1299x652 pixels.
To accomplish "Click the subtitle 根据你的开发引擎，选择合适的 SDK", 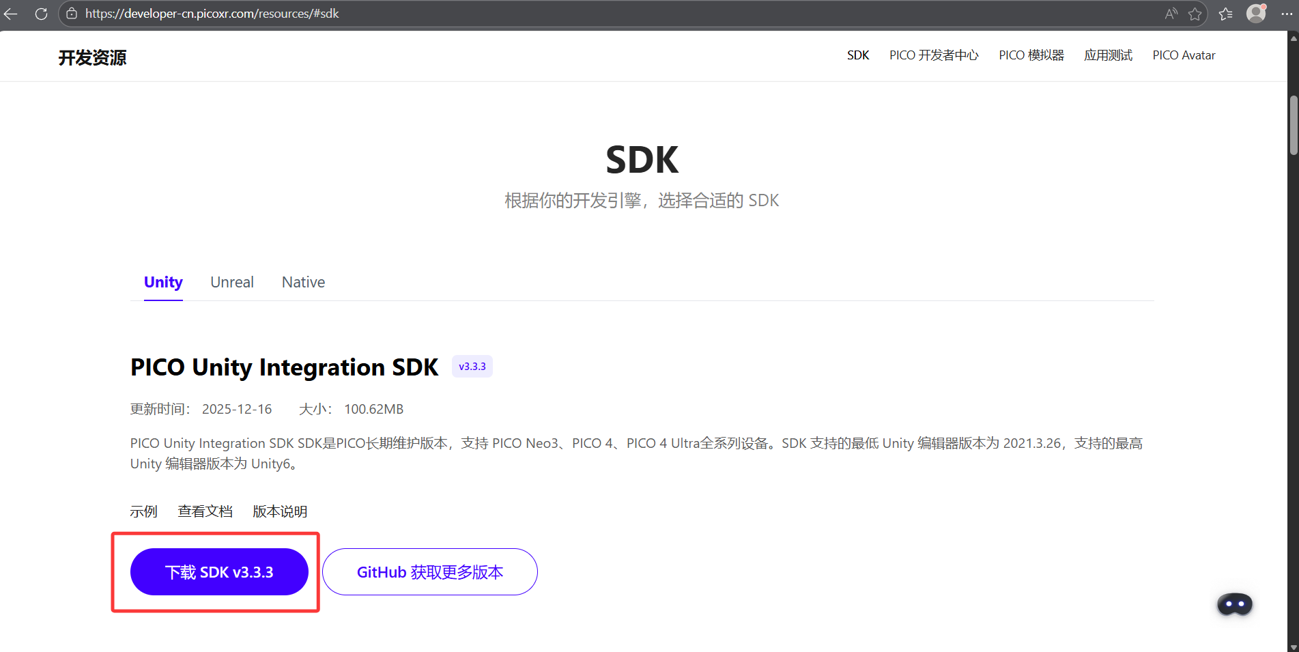I will pyautogui.click(x=642, y=201).
